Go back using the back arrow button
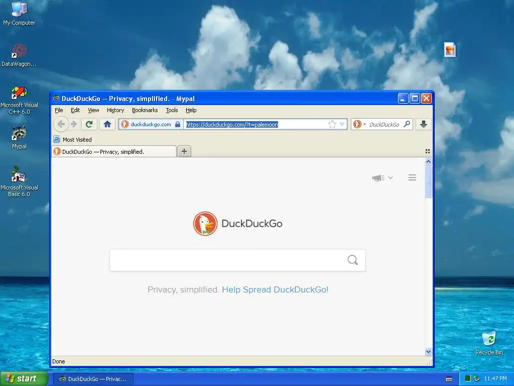The image size is (514, 386). tap(61, 125)
